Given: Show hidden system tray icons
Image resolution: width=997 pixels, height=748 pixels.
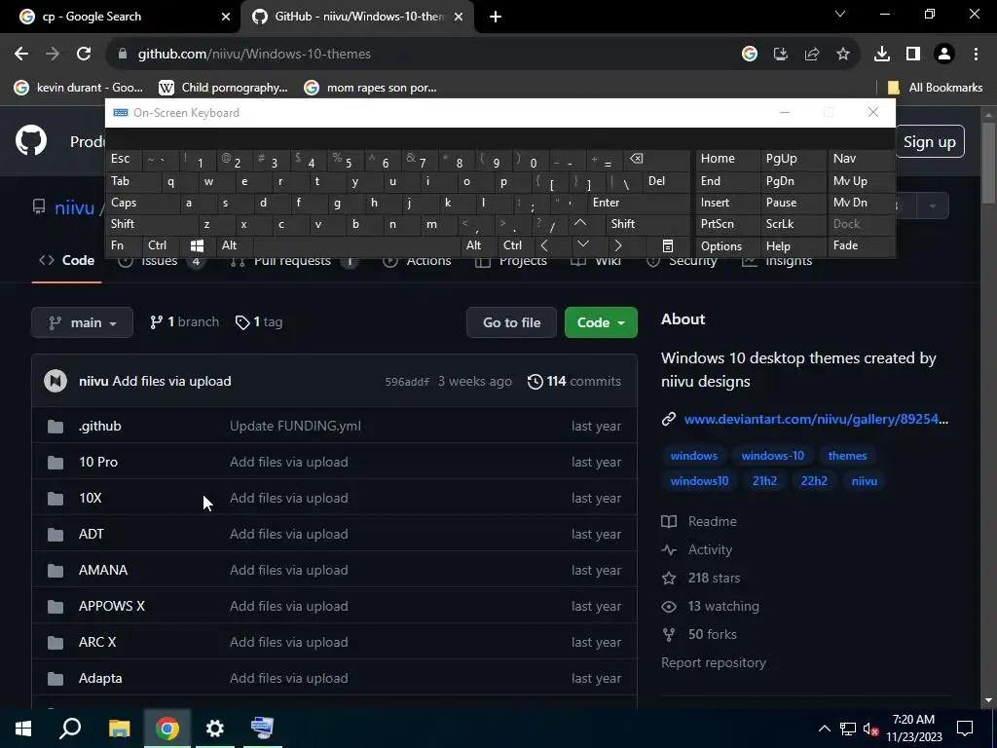Looking at the screenshot, I should (824, 729).
